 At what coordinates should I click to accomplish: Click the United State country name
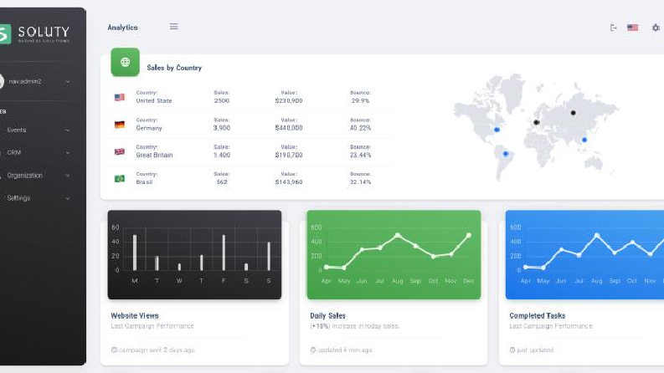(154, 100)
